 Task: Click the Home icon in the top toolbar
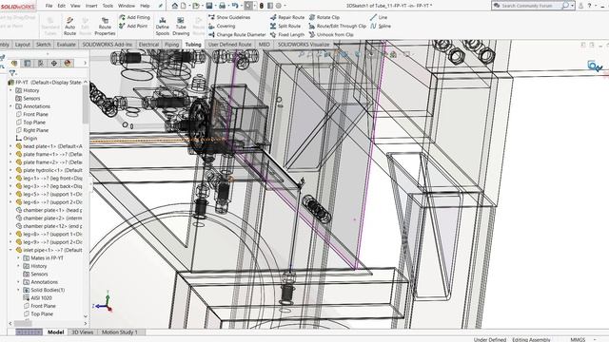point(175,6)
